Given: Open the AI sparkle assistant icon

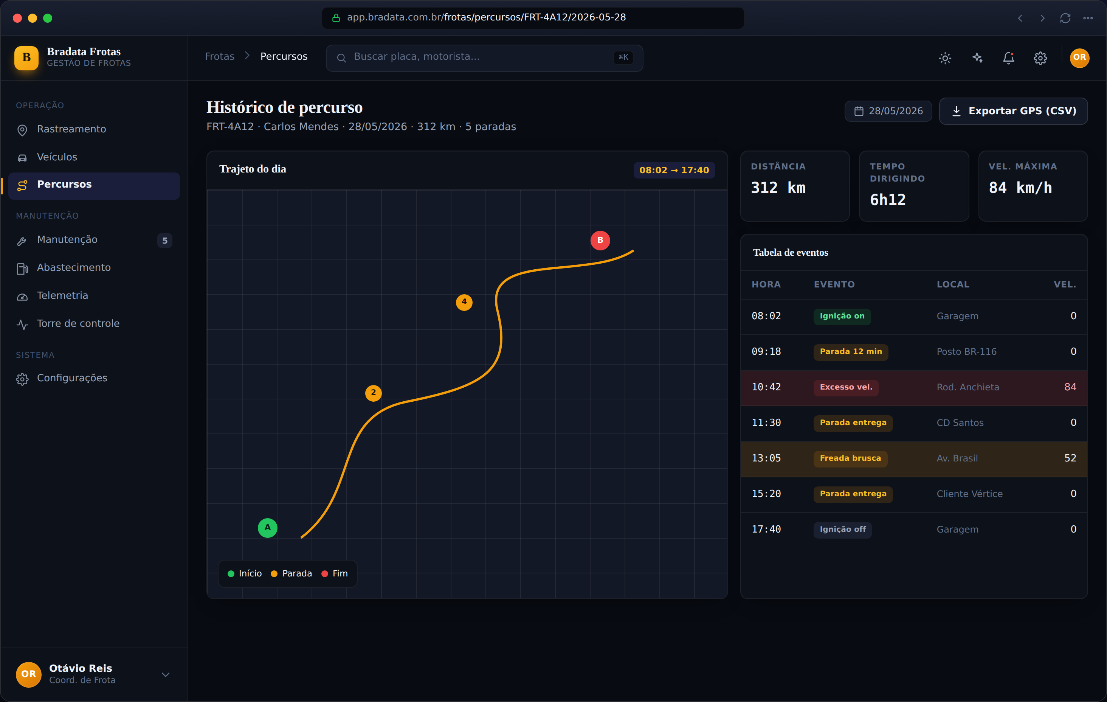Looking at the screenshot, I should click(x=977, y=58).
